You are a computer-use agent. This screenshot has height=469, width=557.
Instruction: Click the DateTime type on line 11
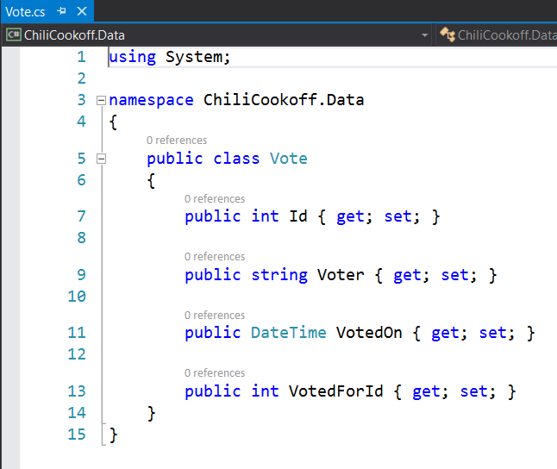[x=288, y=333]
